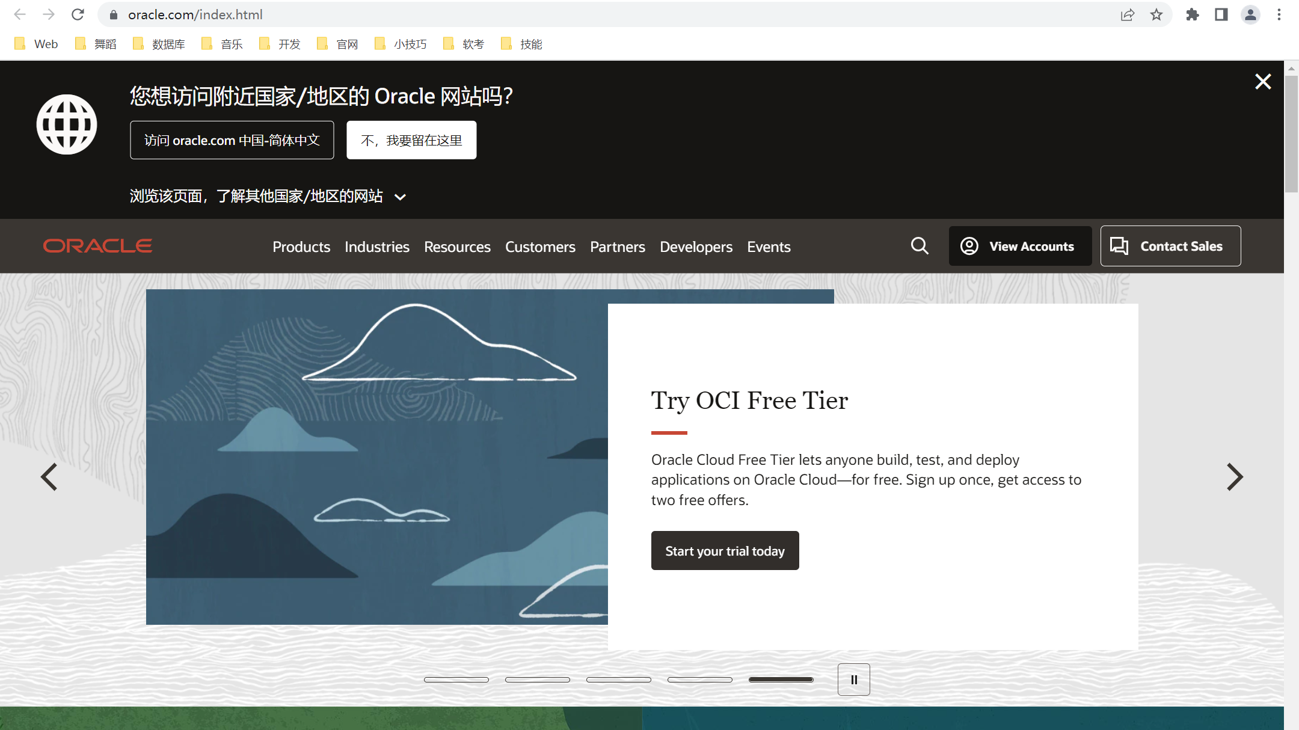Click the search magnifier icon
This screenshot has height=730, width=1299.
click(x=920, y=246)
